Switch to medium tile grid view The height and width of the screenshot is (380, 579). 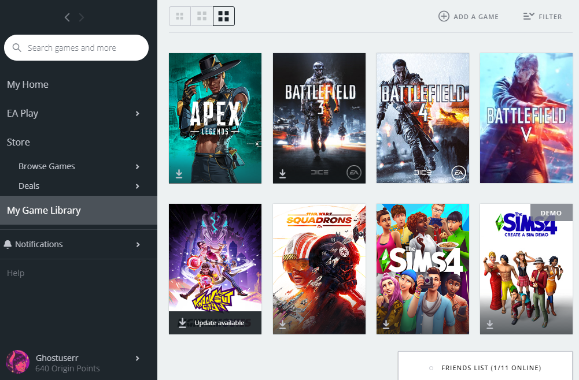(x=202, y=16)
